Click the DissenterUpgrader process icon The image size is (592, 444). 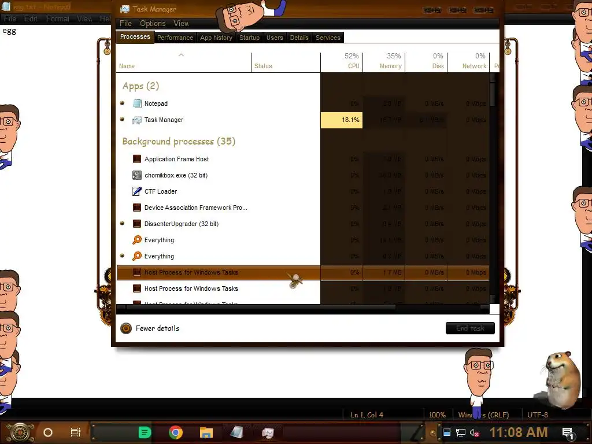[137, 224]
